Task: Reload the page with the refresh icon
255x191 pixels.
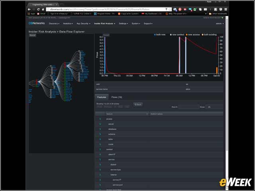Action: click(38, 10)
